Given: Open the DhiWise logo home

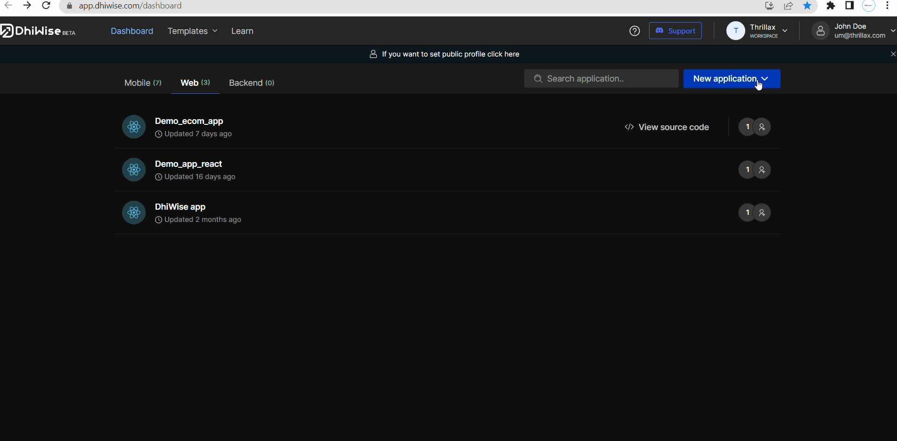Looking at the screenshot, I should [x=38, y=31].
